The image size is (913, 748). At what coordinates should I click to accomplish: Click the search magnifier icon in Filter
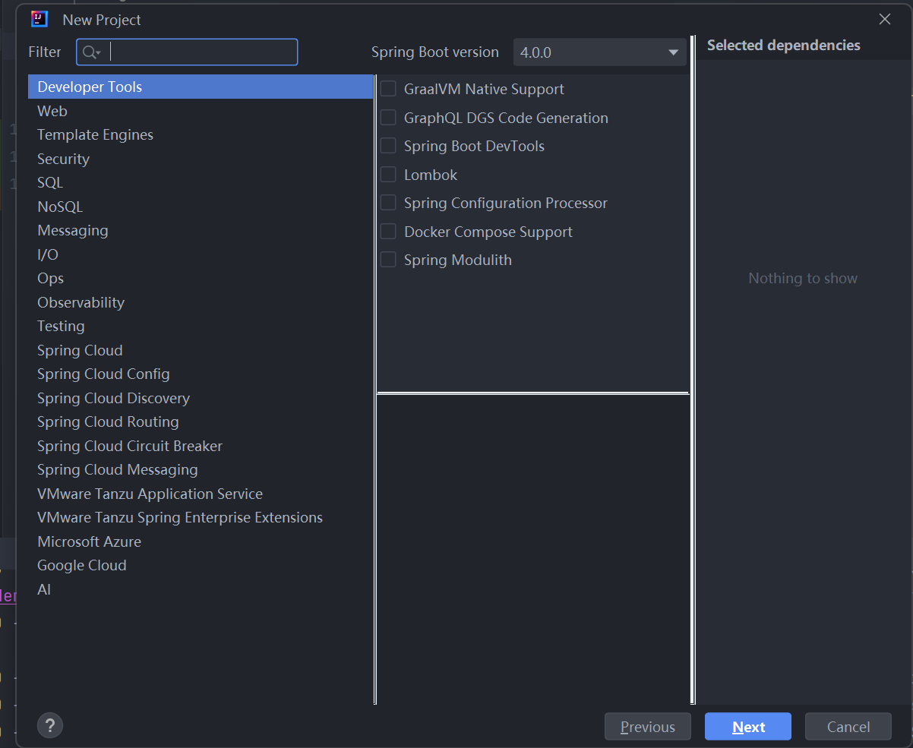(x=91, y=52)
